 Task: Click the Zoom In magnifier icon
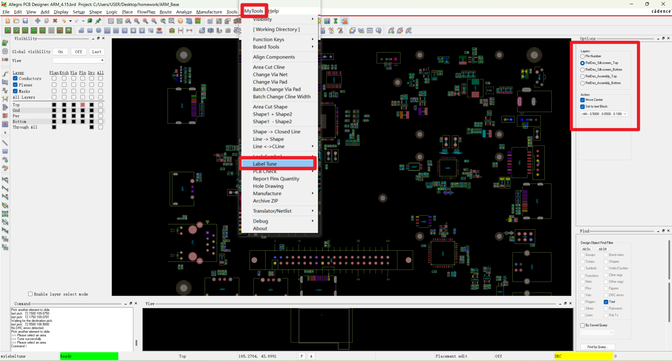coord(145,21)
